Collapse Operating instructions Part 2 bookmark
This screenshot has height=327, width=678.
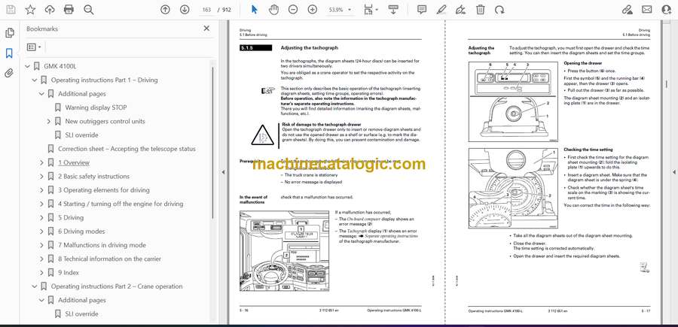tap(35, 286)
